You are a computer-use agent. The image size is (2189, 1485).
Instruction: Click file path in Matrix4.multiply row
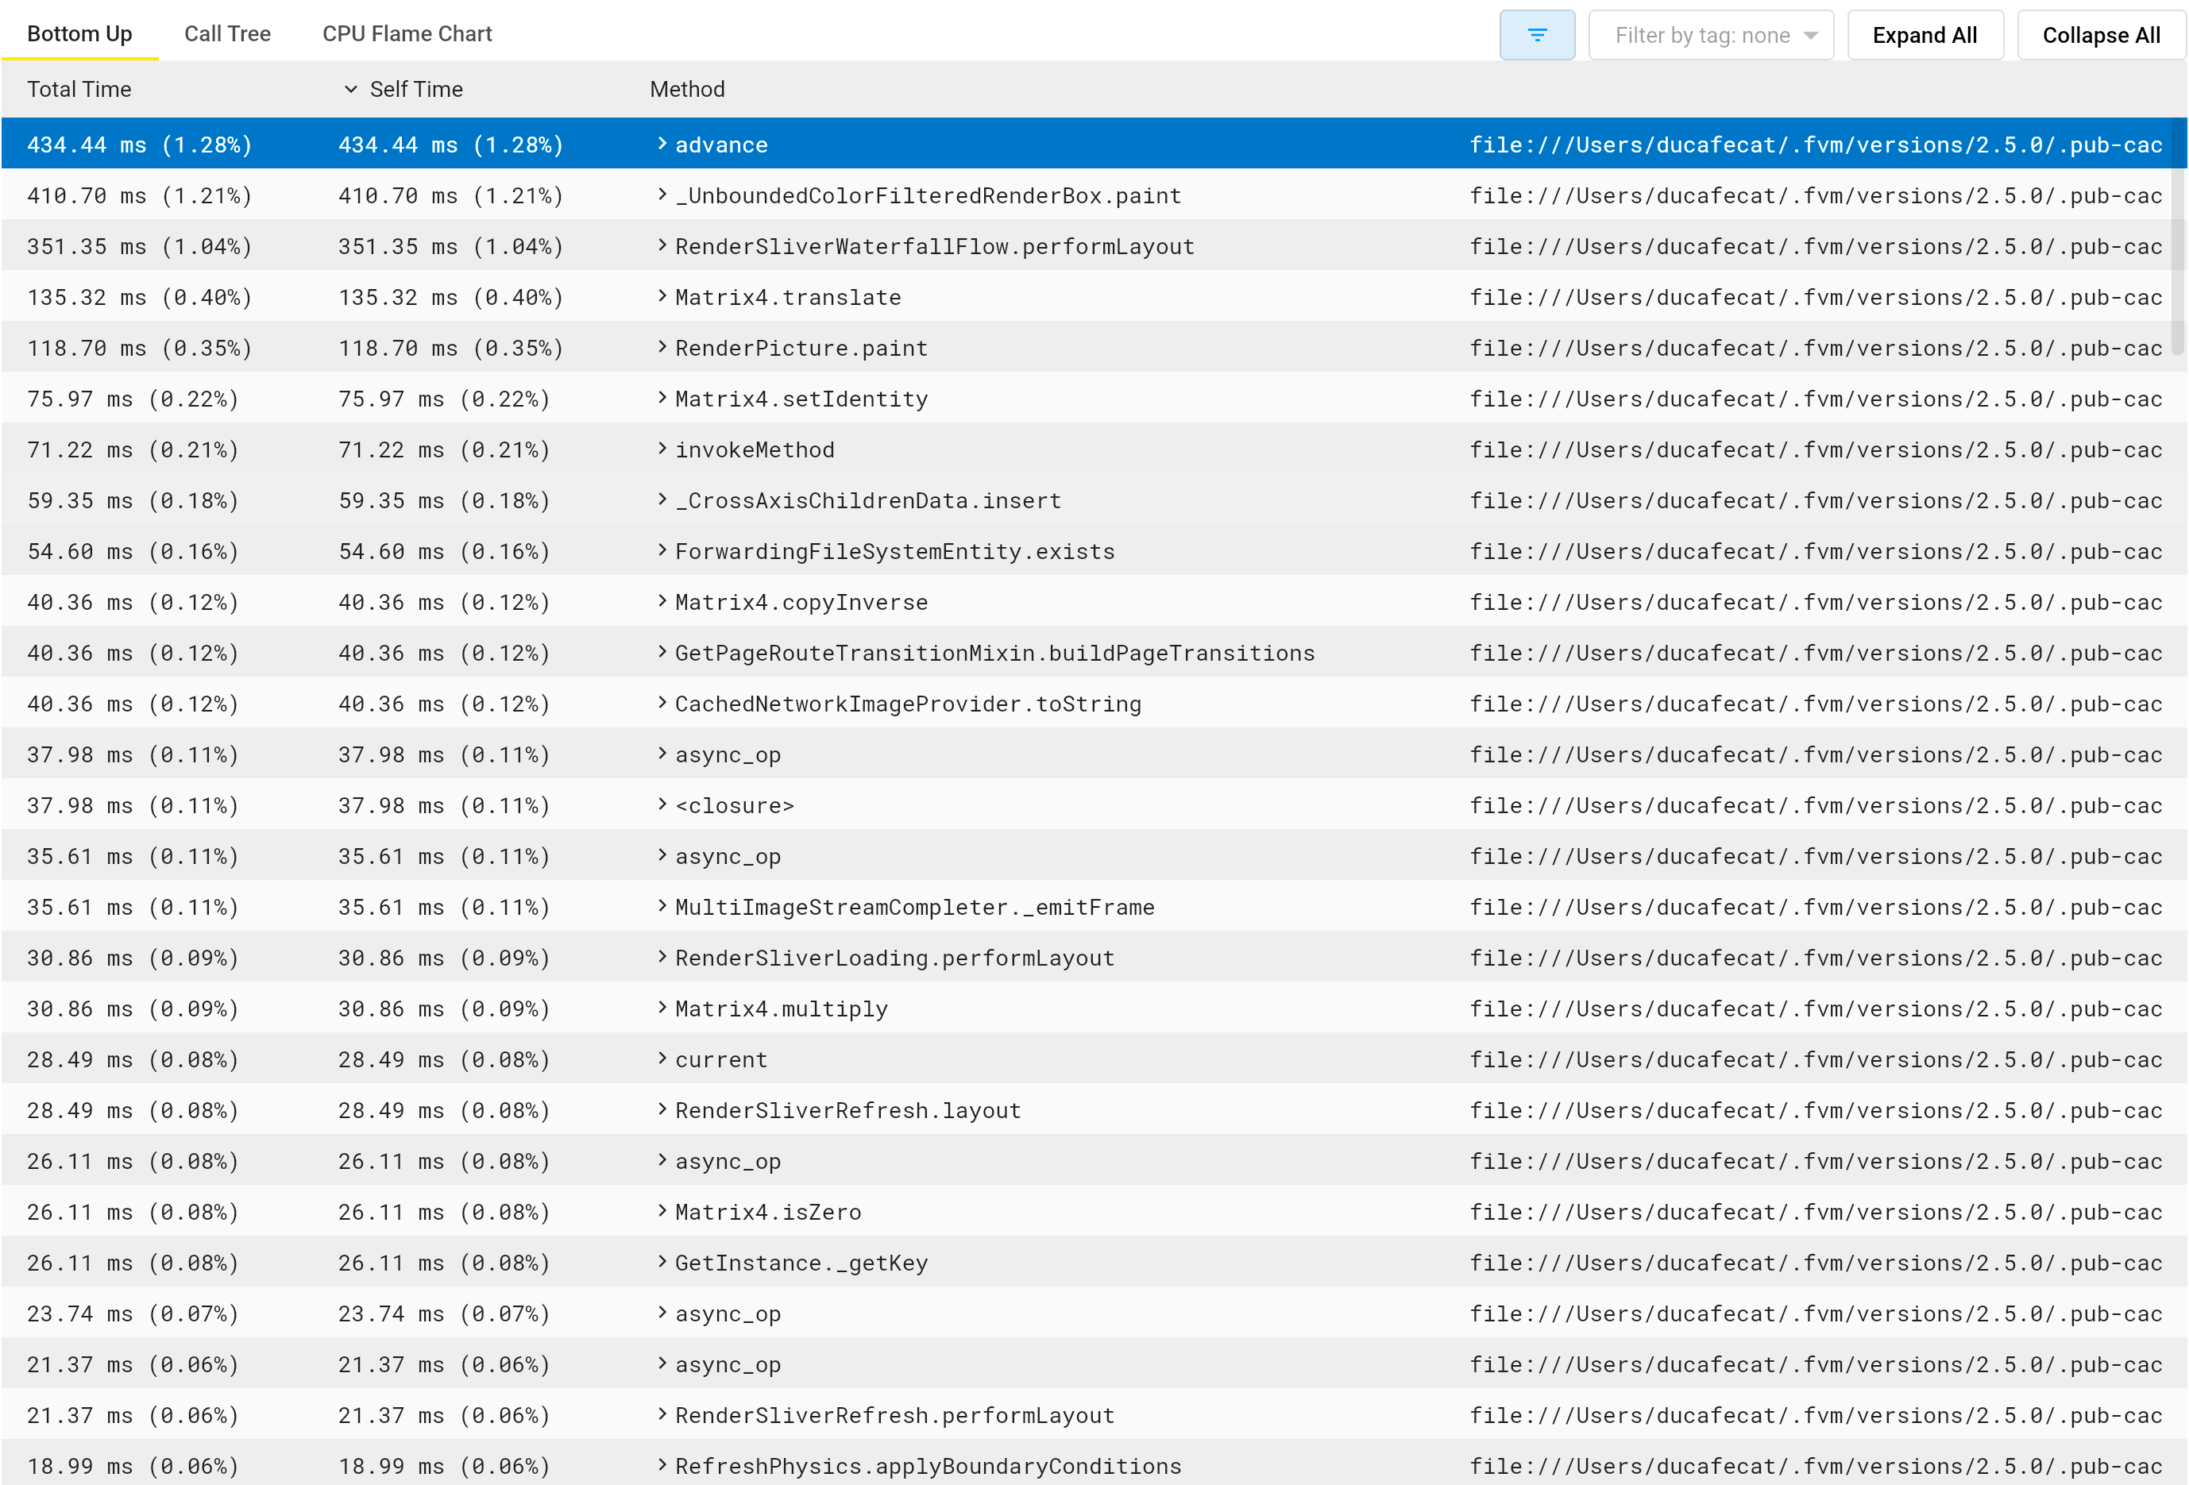[1816, 1009]
